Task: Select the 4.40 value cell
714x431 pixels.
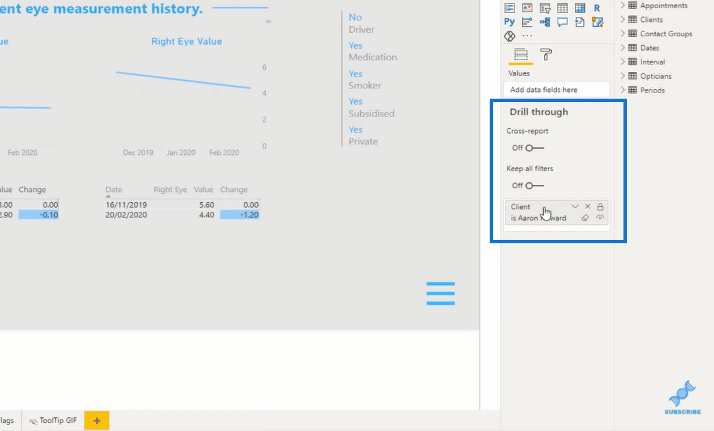Action: click(206, 215)
